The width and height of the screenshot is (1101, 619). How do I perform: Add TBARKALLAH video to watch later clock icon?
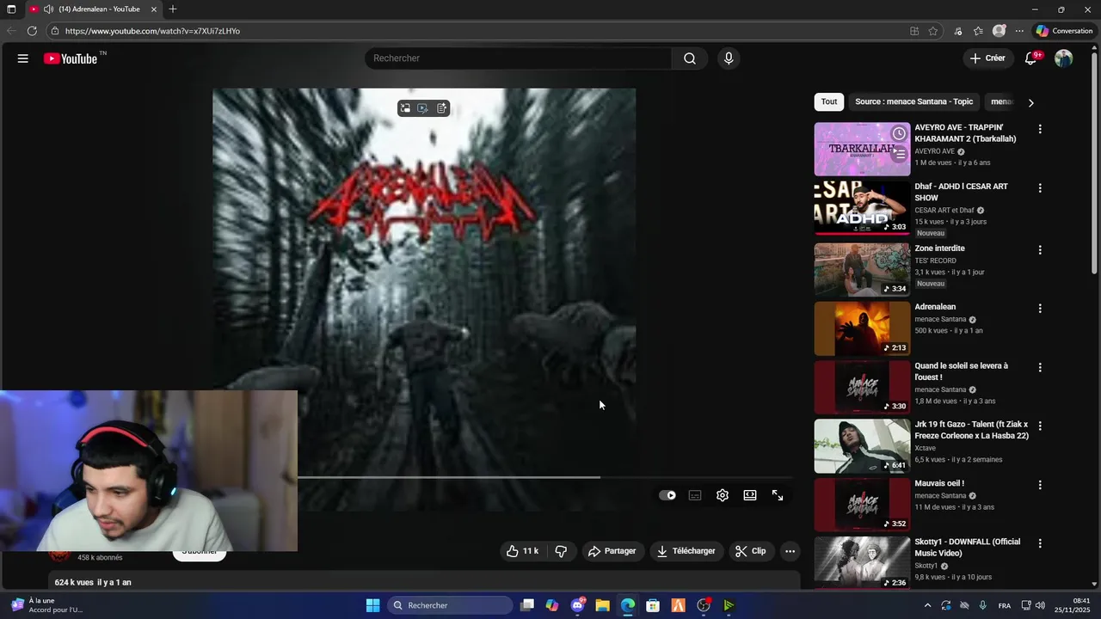[x=899, y=133]
